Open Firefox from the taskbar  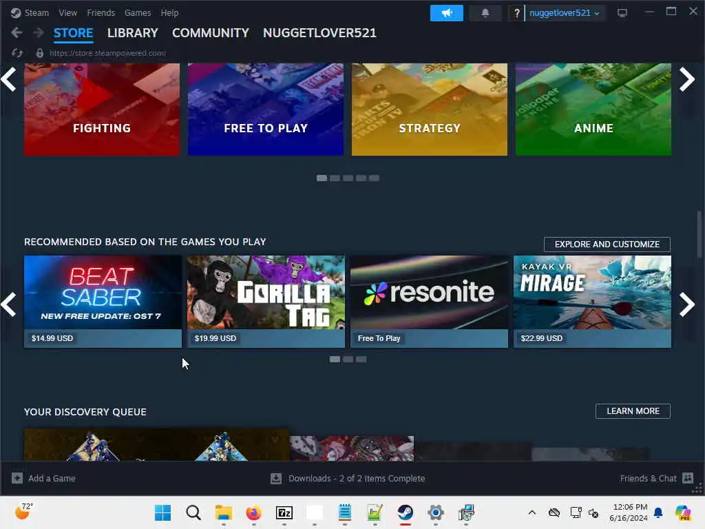click(x=253, y=512)
